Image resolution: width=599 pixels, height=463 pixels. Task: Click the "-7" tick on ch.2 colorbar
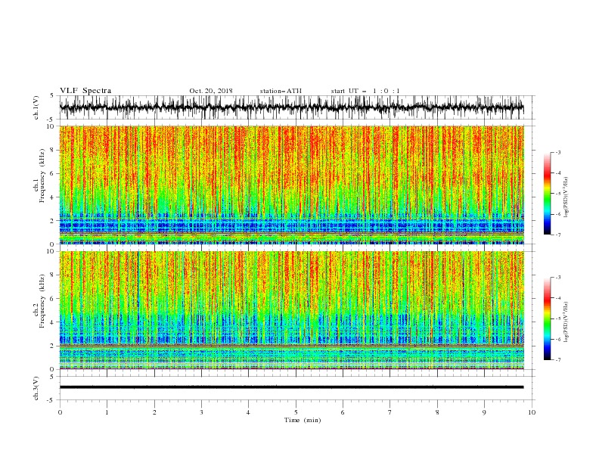point(557,360)
